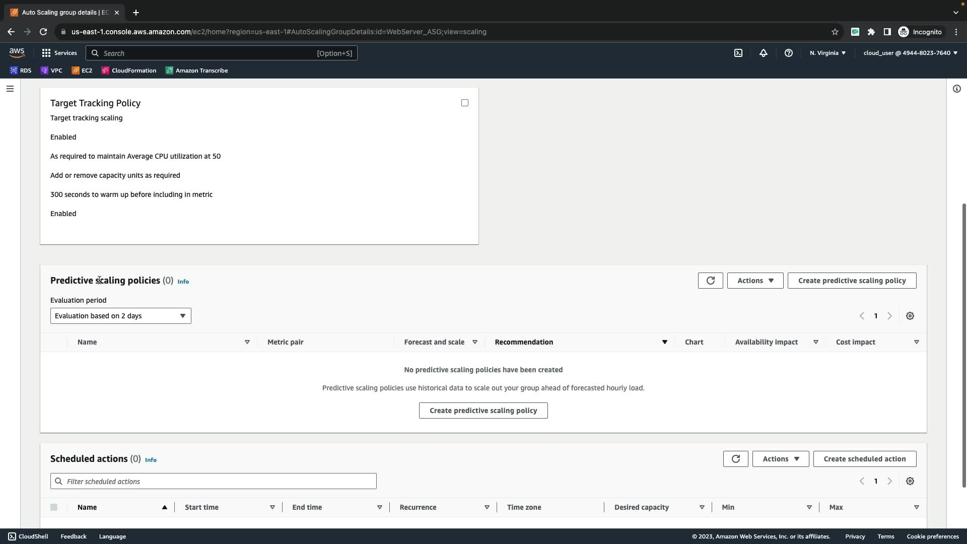This screenshot has width=967, height=544.
Task: Click Create scheduled action button
Action: coord(864,459)
